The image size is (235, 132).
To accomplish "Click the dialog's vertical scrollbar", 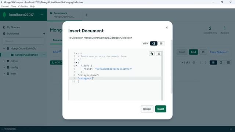I will (x=171, y=67).
